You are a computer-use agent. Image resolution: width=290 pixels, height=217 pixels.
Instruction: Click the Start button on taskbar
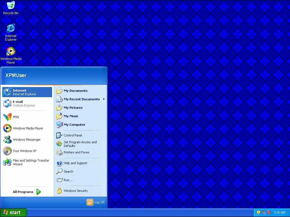[x=14, y=212]
